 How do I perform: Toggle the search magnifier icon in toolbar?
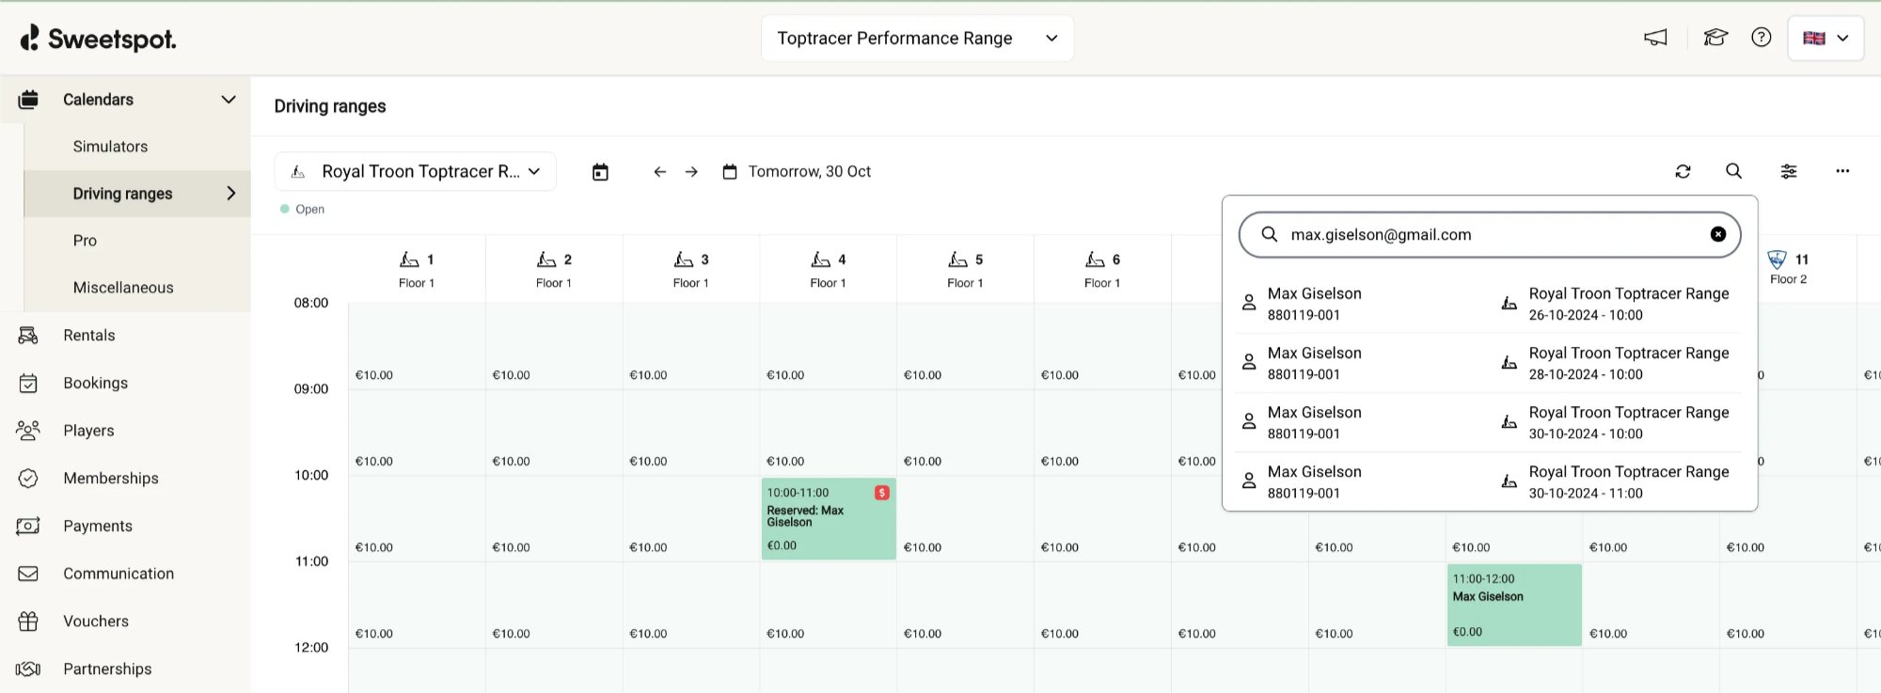tap(1734, 171)
